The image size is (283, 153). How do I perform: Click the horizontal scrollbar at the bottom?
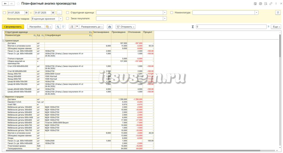(x=133, y=151)
